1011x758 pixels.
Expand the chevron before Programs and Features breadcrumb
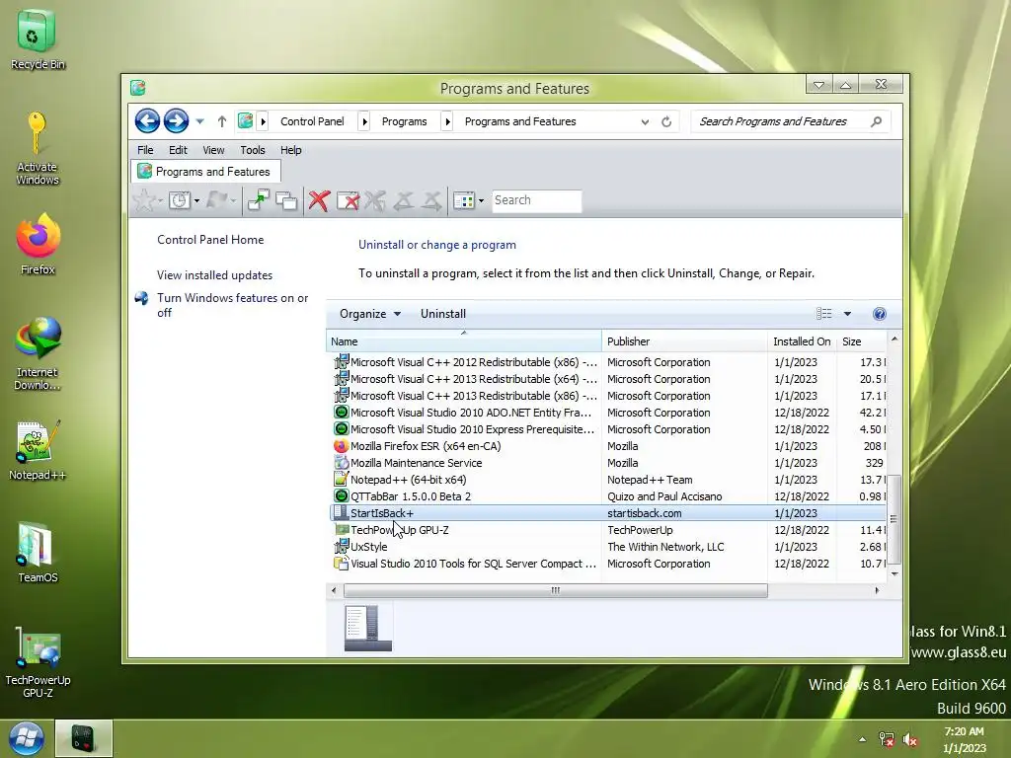[447, 121]
